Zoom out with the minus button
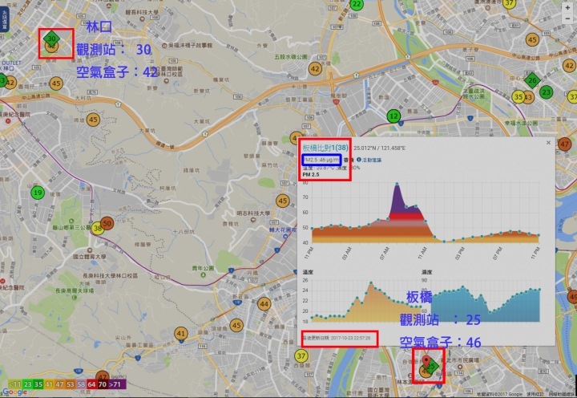 tap(567, 18)
